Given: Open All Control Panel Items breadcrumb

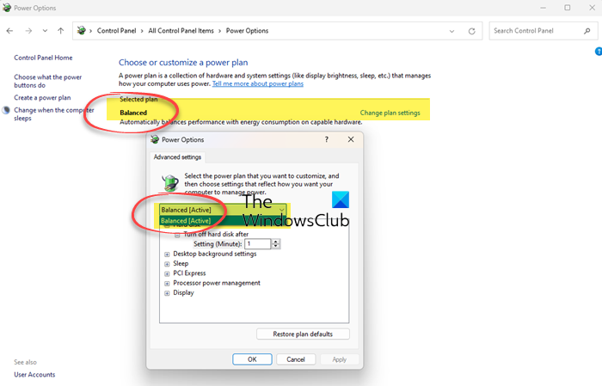Looking at the screenshot, I should (x=181, y=31).
